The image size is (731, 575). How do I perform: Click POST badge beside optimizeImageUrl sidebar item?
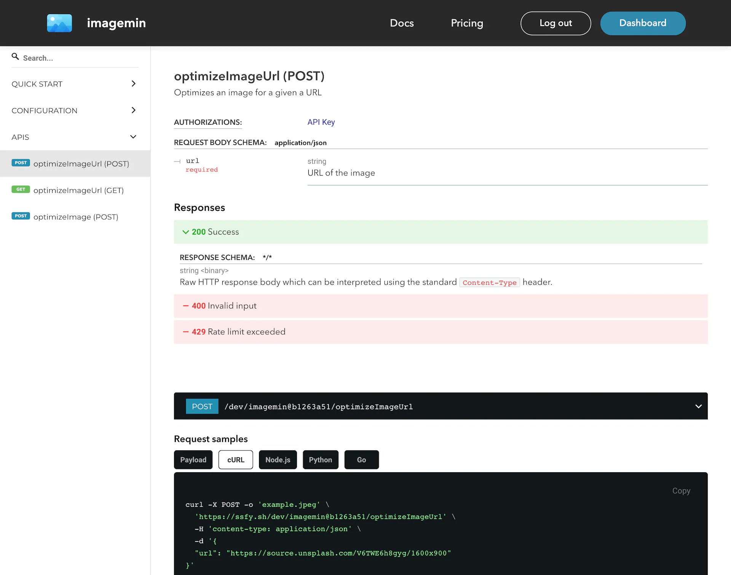point(21,163)
